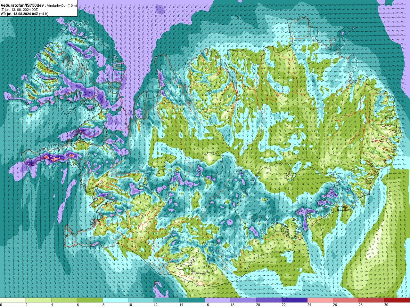
Task: Click the 0–2 pale yellow legend swatch
Action: 13,300
